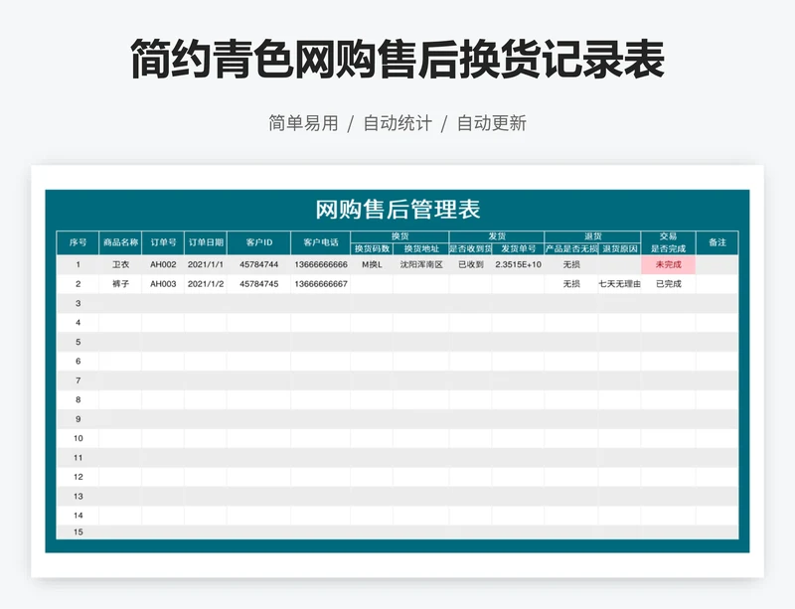The height and width of the screenshot is (609, 795).
Task: Click row number 15 in the table
Action: [x=78, y=533]
